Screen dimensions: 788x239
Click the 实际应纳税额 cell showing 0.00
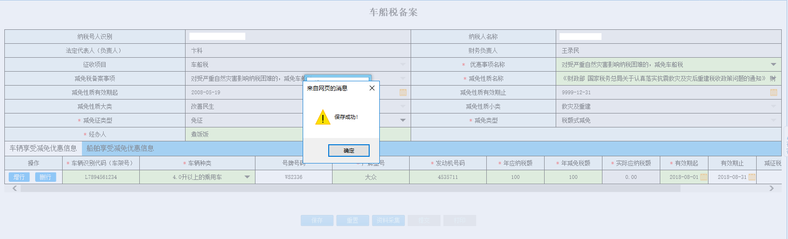coord(631,177)
